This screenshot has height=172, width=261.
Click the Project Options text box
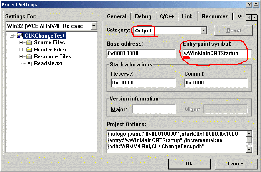tap(176, 142)
